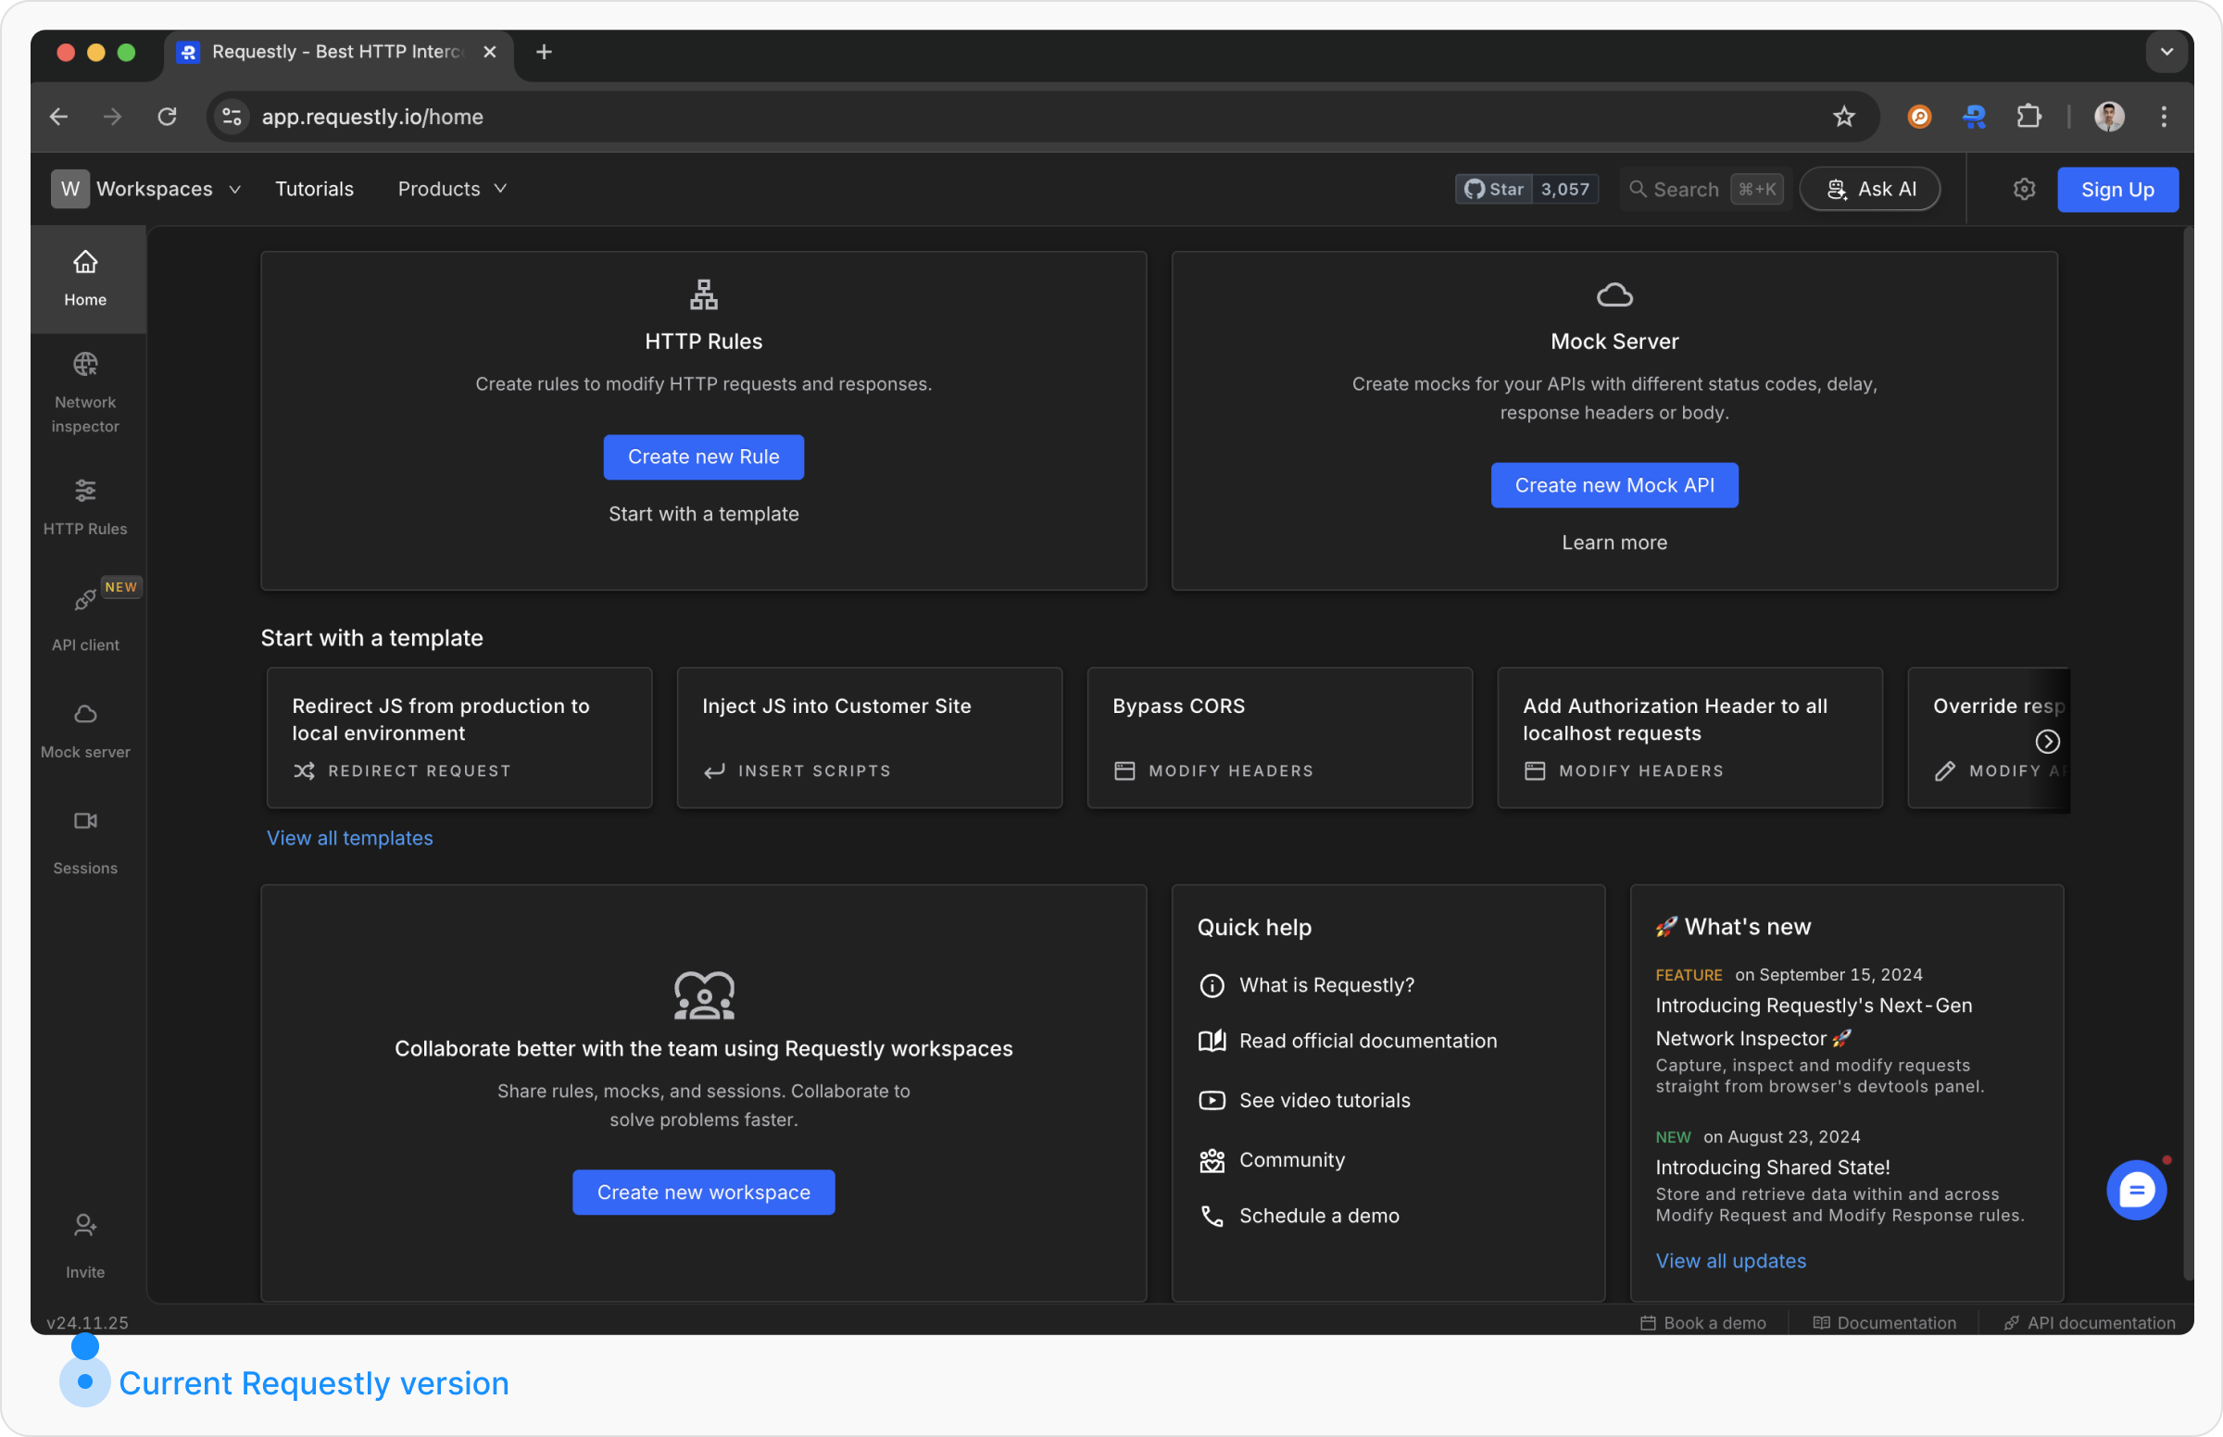Image resolution: width=2223 pixels, height=1437 pixels.
Task: Click the Ask AI button
Action: 1869,190
